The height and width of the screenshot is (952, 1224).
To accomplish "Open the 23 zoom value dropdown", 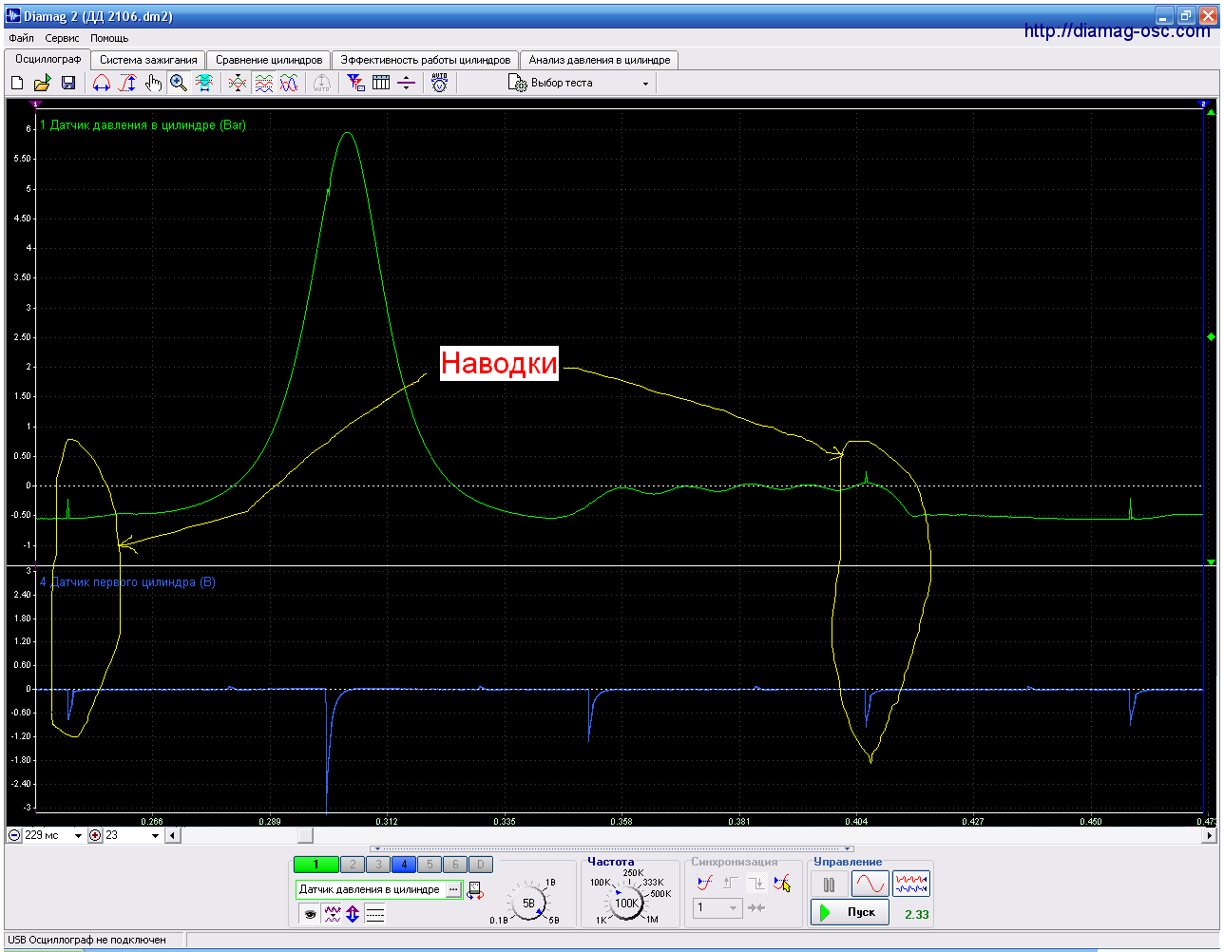I will [x=156, y=836].
